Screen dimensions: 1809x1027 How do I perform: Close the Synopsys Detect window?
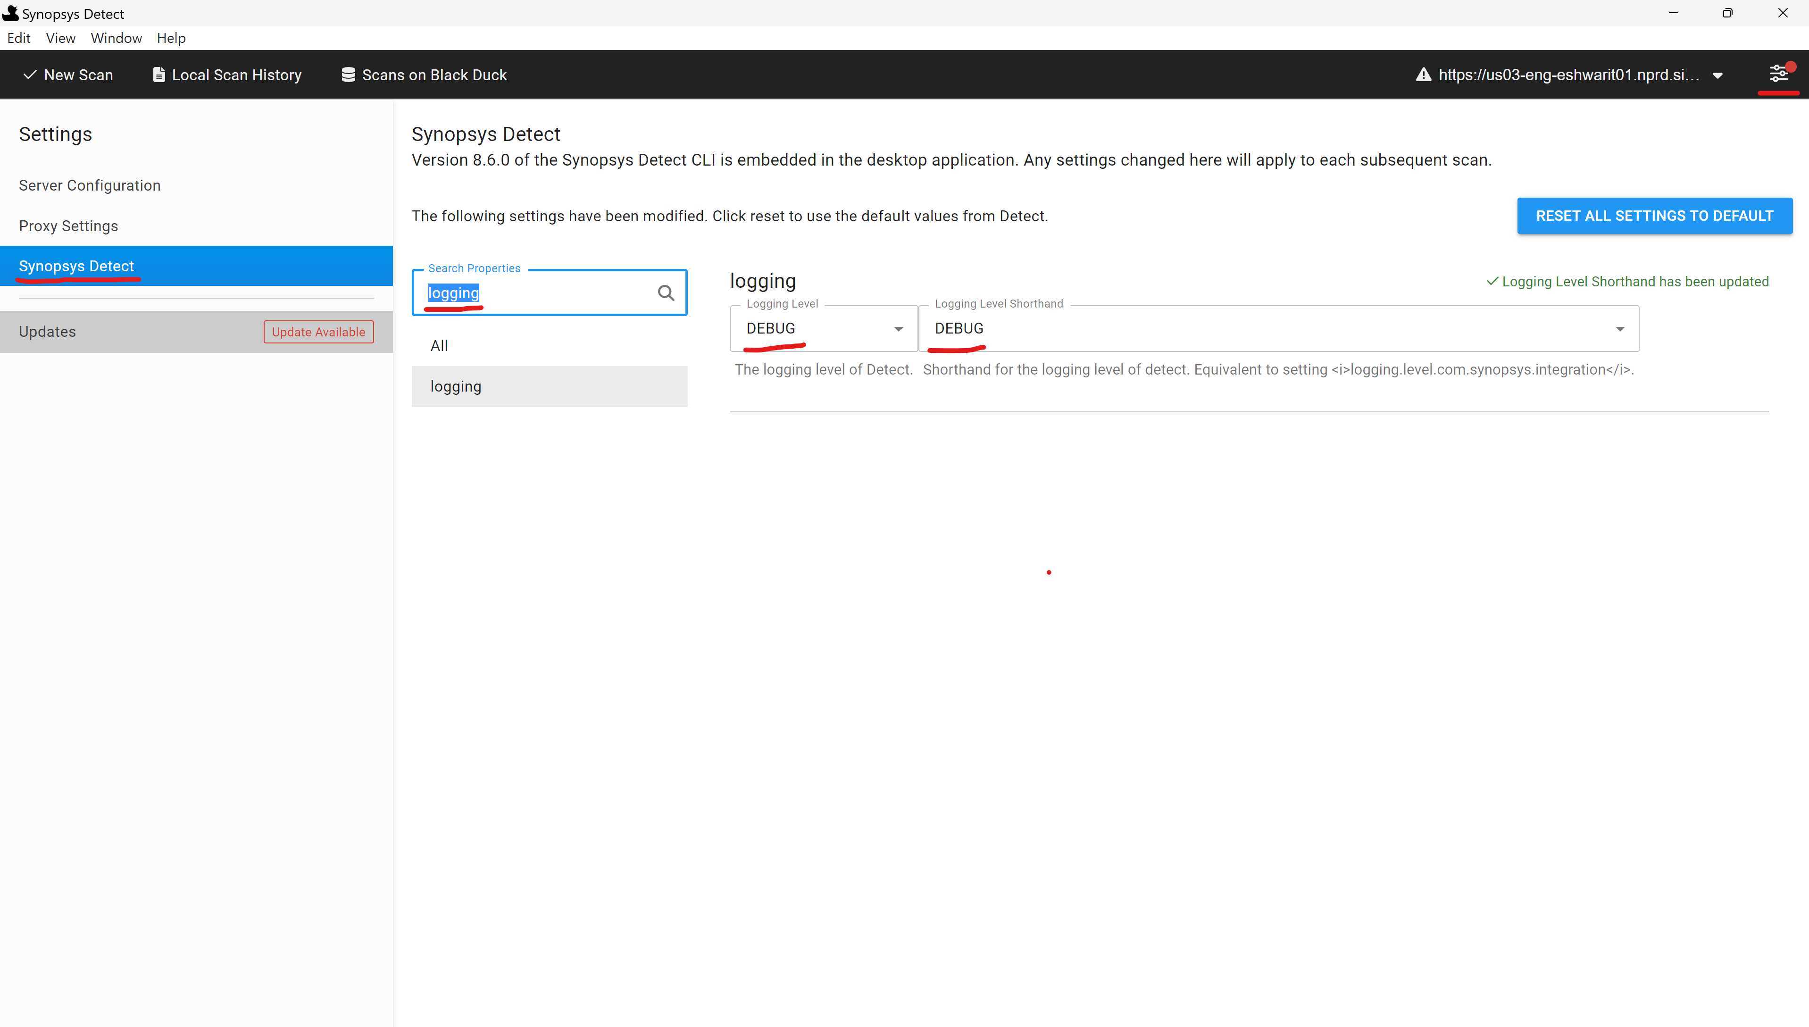pyautogui.click(x=1782, y=13)
